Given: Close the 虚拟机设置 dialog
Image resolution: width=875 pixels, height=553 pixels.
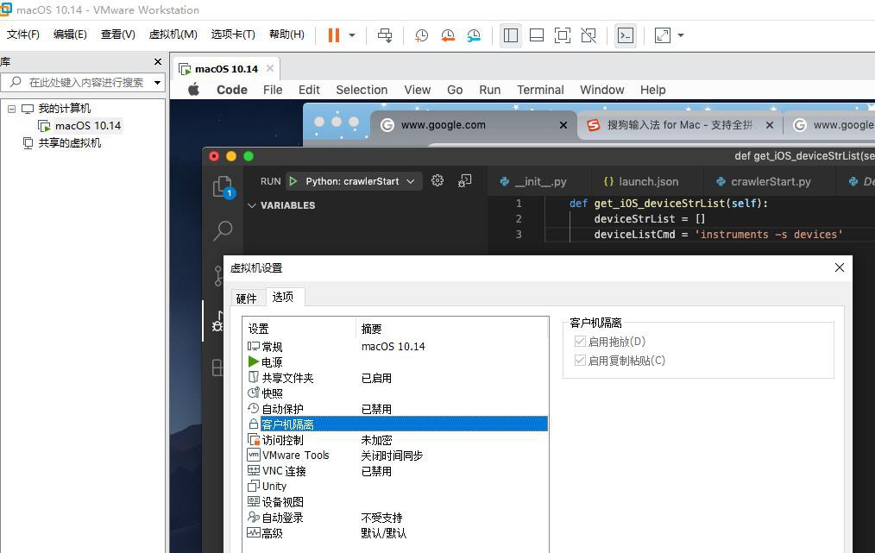Looking at the screenshot, I should [x=840, y=267].
